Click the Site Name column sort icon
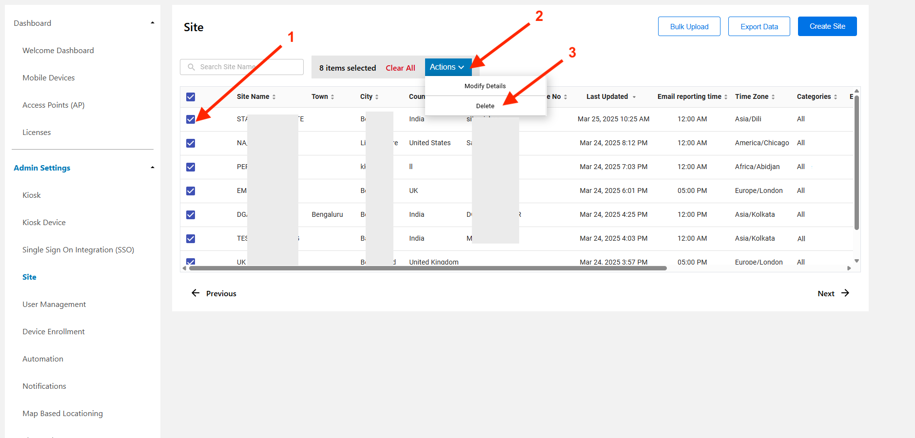This screenshot has height=438, width=915. point(274,97)
